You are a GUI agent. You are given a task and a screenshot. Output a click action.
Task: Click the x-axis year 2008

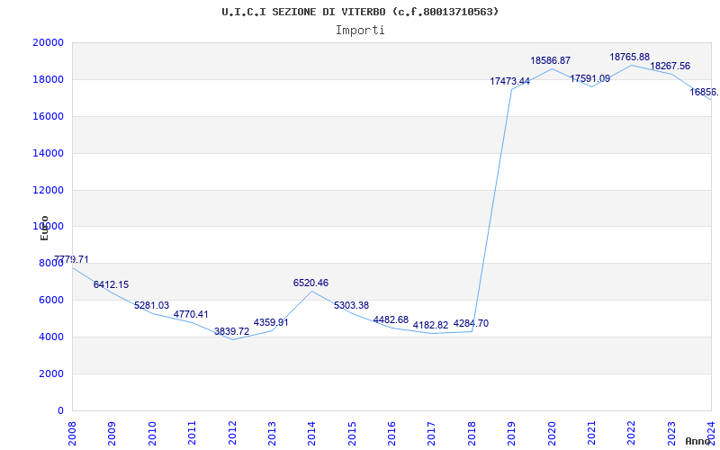(x=72, y=433)
